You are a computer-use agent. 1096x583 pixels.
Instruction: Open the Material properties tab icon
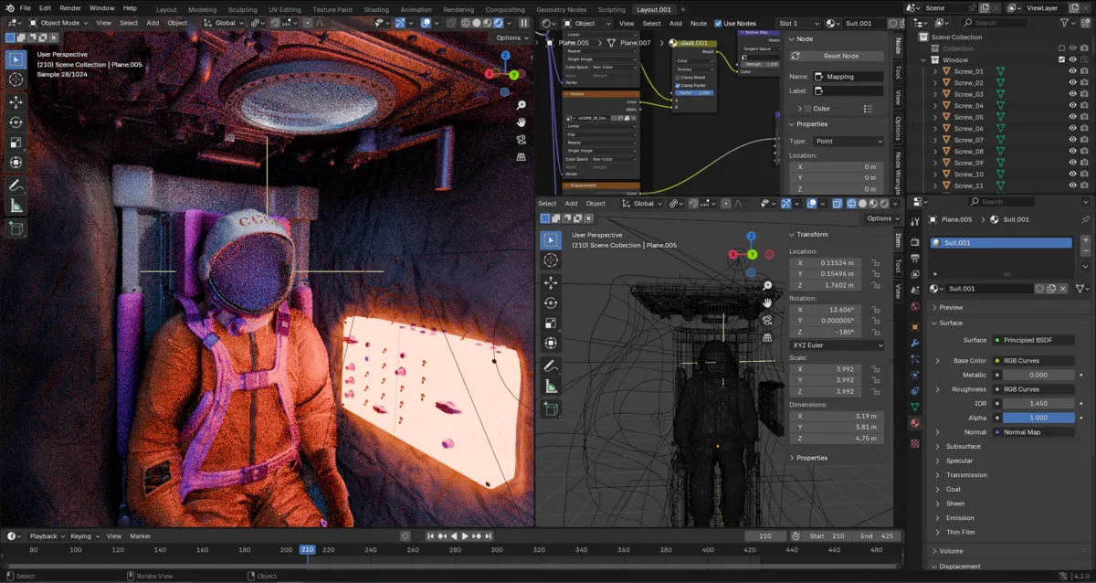click(915, 423)
